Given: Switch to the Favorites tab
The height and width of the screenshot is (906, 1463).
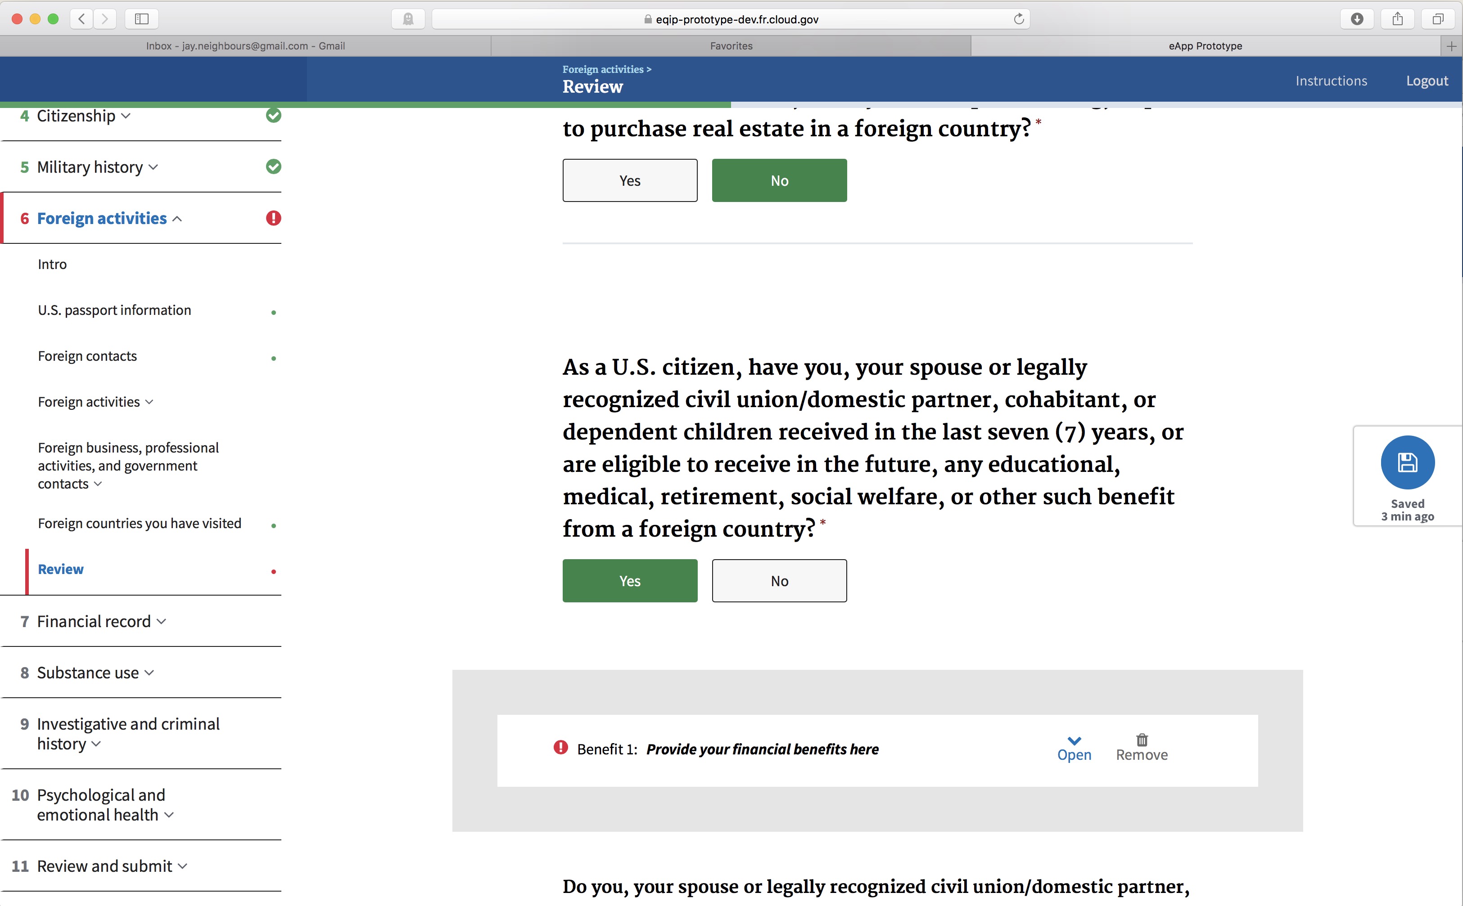Looking at the screenshot, I should 731,46.
